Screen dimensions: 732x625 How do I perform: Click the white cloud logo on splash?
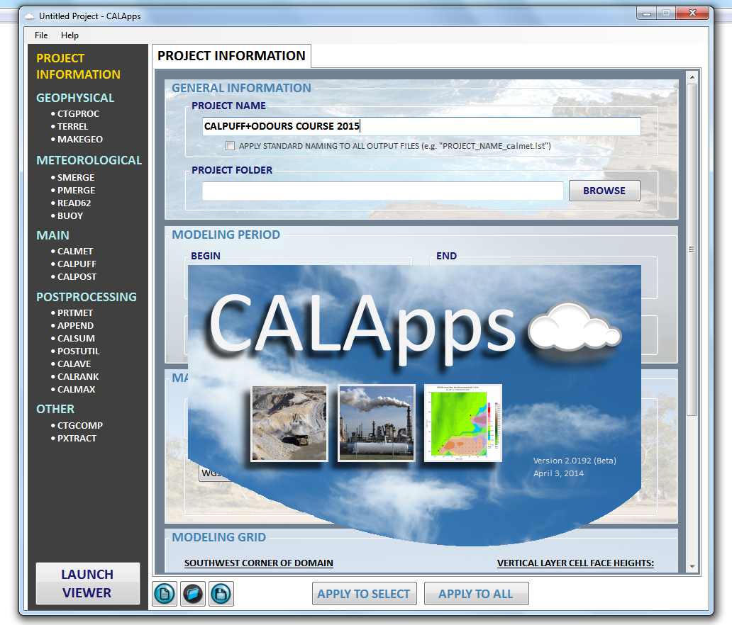(575, 327)
